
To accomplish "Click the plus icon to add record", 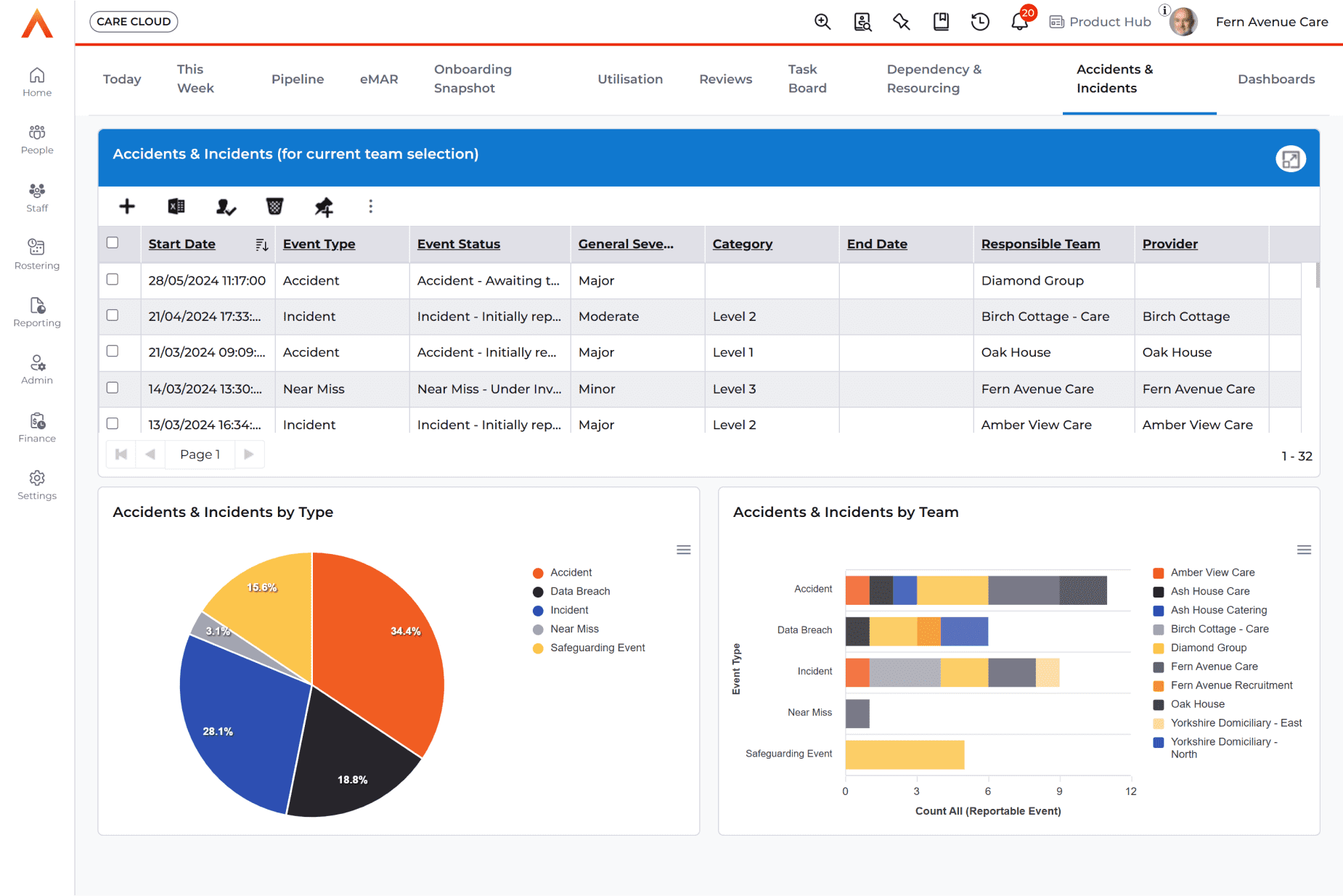I will [x=127, y=207].
